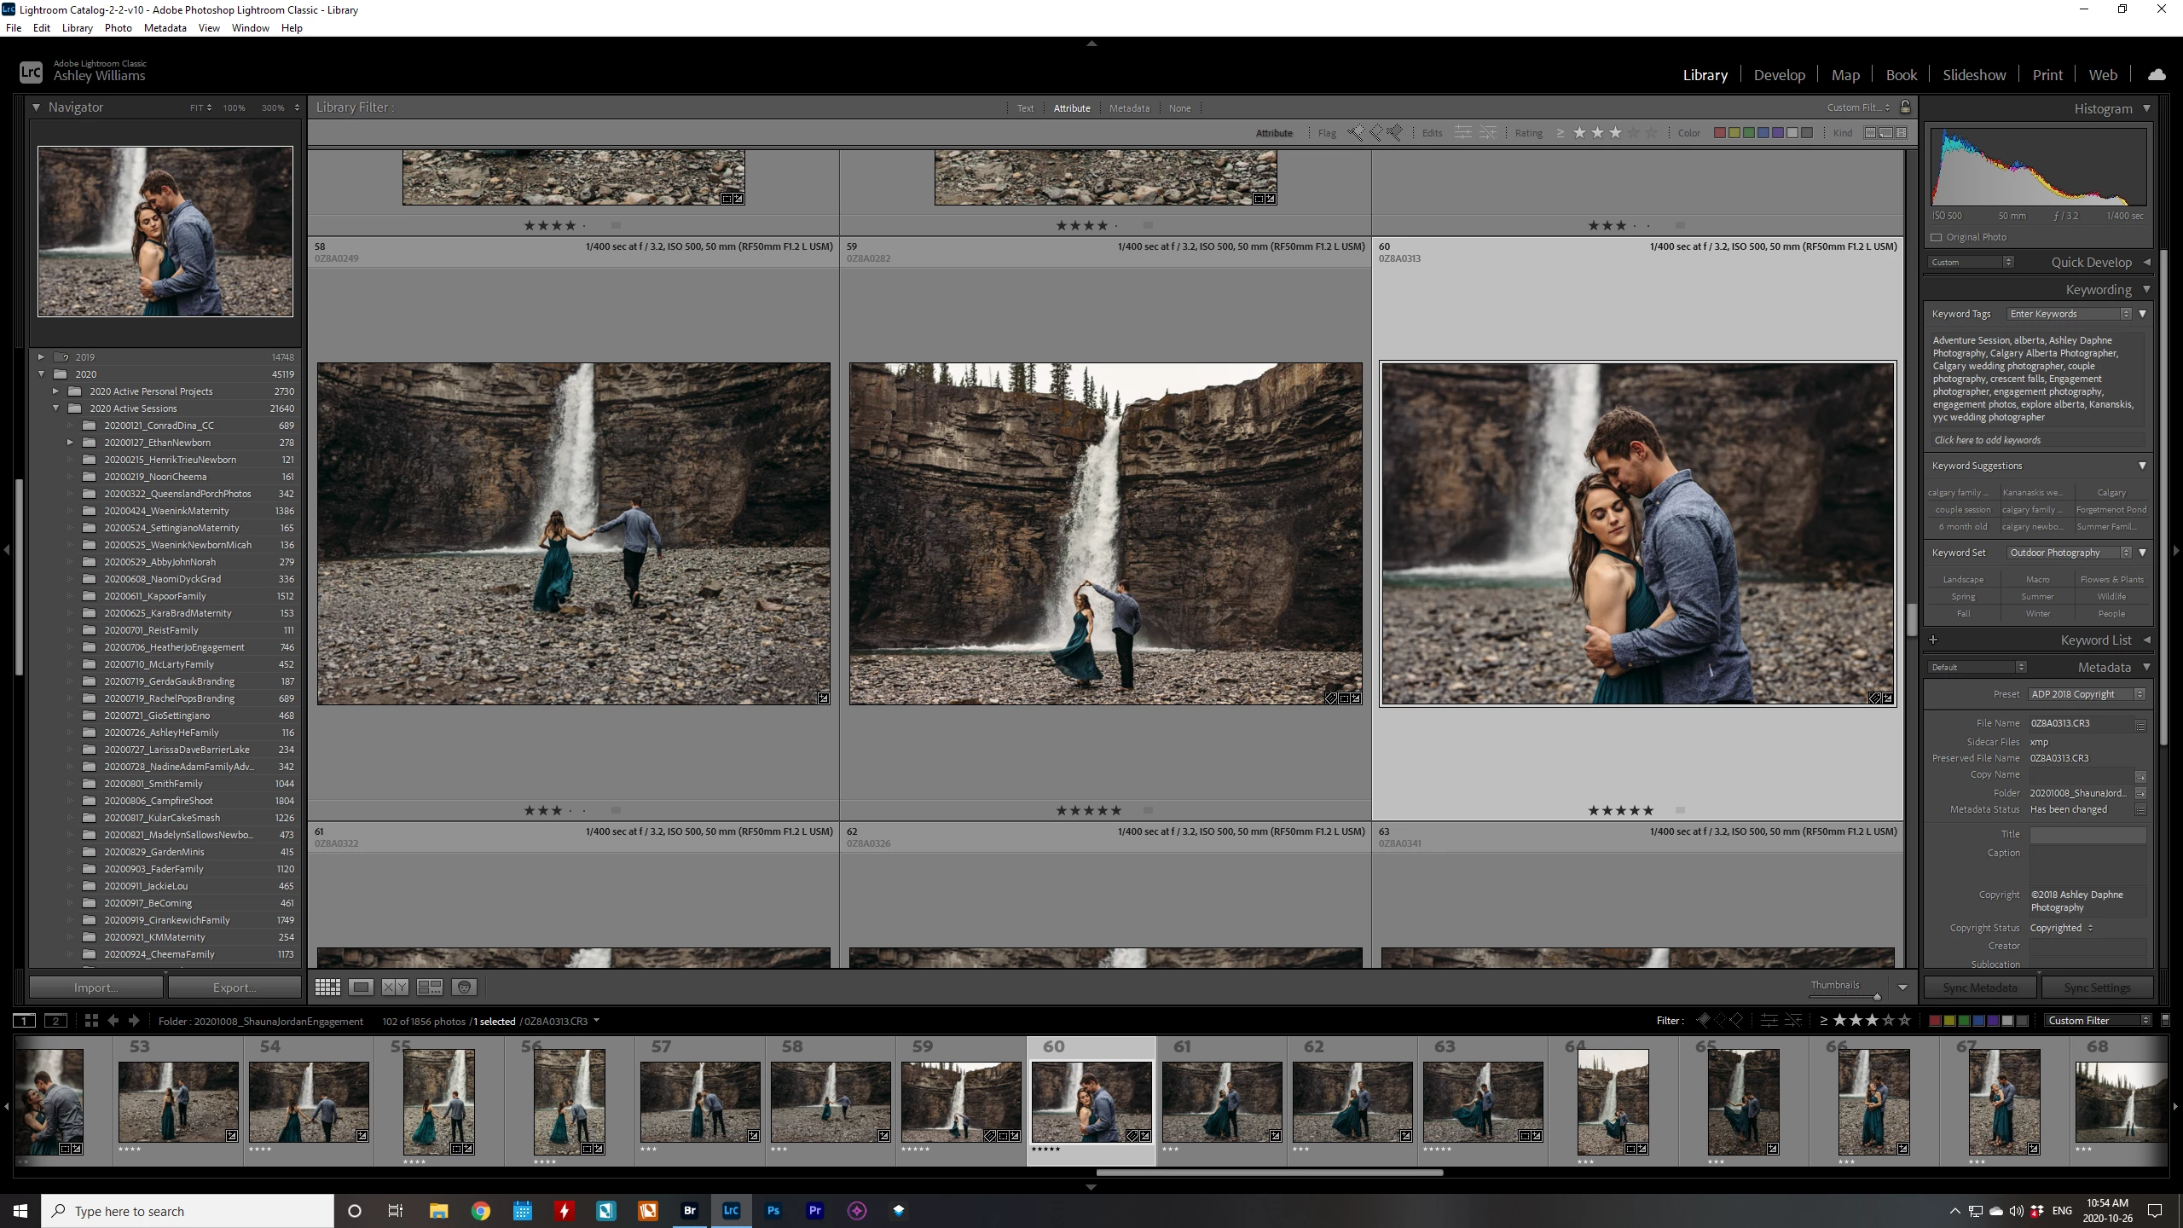Screen dimensions: 2183x1228
Task: Open Compare view XY icon
Action: click(x=394, y=987)
